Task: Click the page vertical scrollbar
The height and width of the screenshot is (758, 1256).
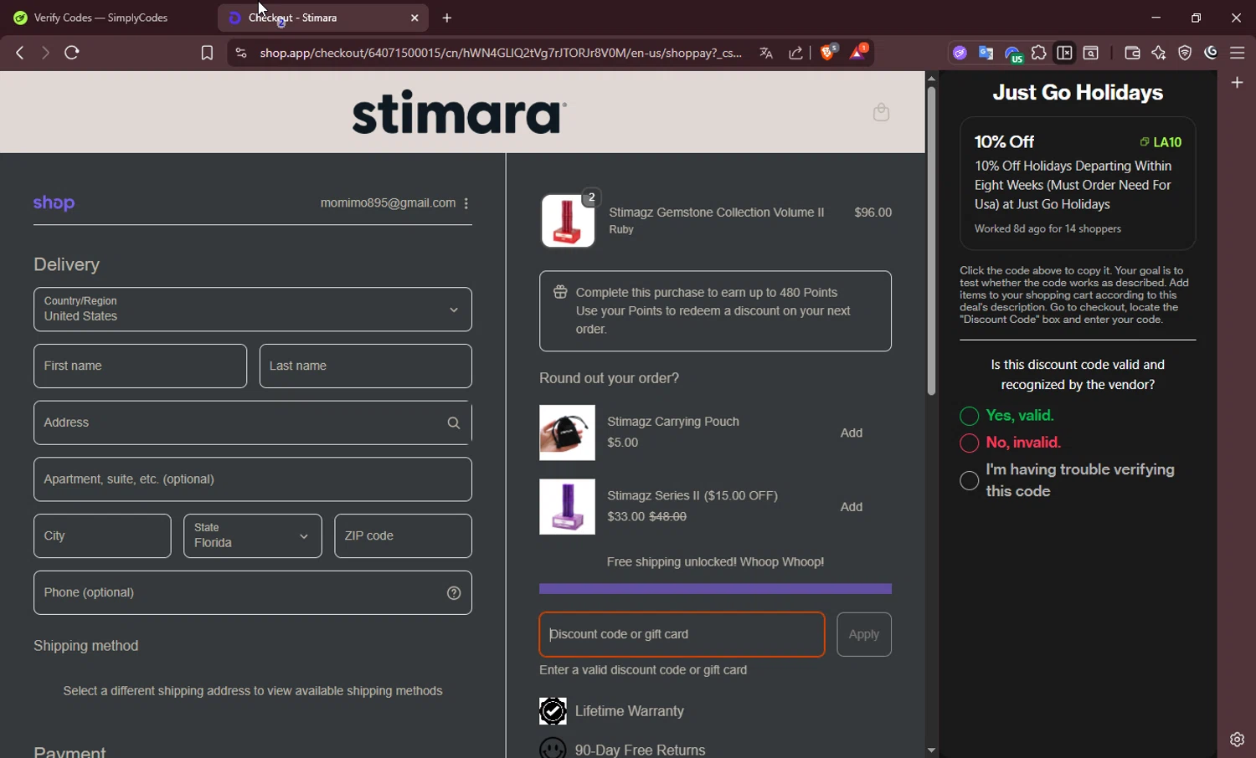Action: (931, 241)
